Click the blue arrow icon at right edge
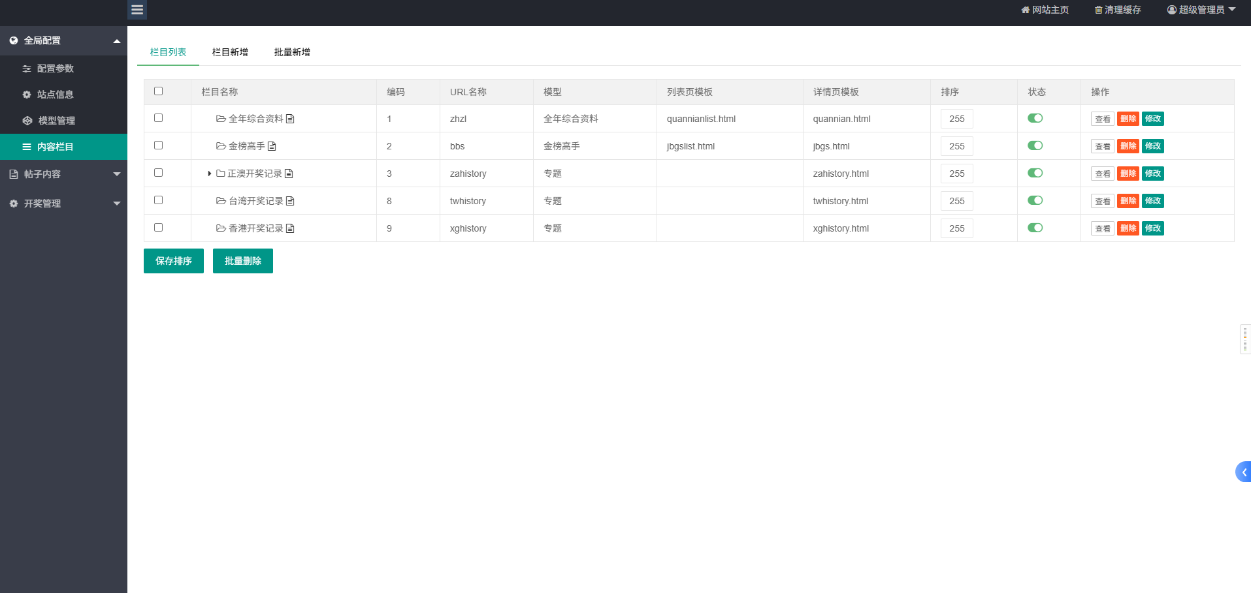This screenshot has width=1251, height=593. tap(1243, 472)
